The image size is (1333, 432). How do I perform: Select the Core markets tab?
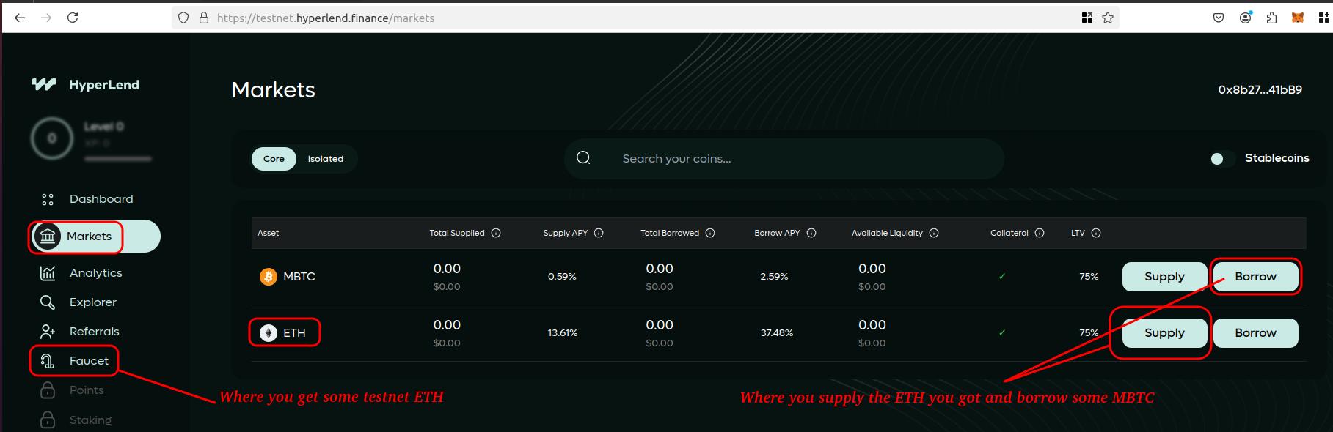pos(274,159)
